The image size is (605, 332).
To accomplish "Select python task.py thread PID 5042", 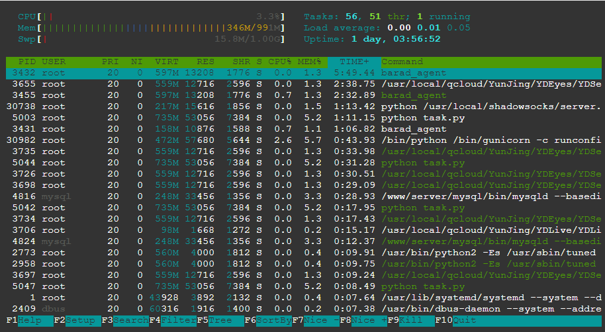I will (x=304, y=208).
